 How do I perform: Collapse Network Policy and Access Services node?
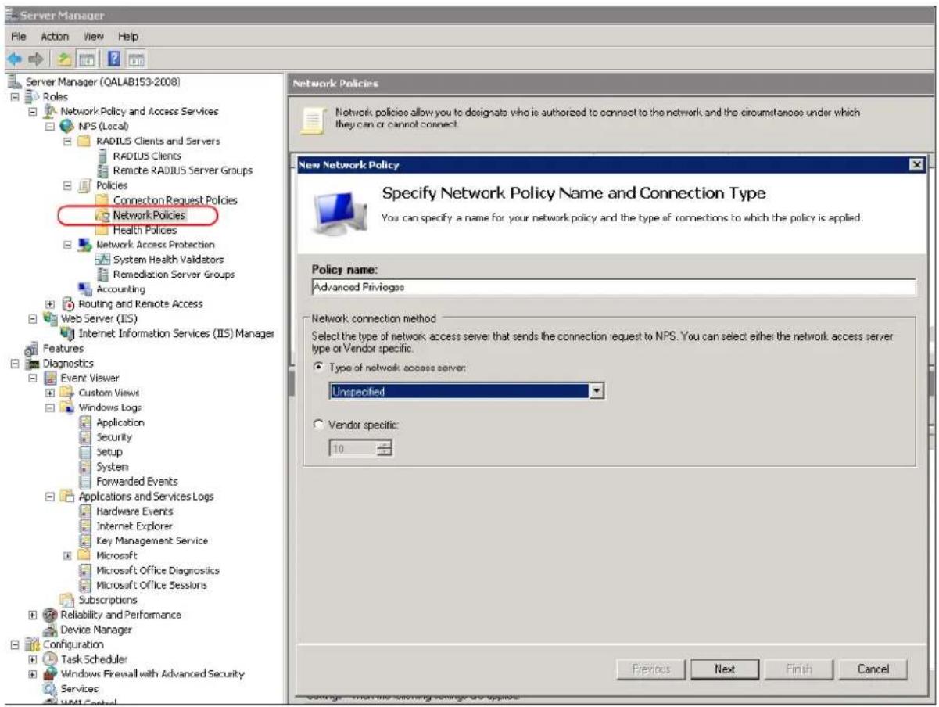32,111
